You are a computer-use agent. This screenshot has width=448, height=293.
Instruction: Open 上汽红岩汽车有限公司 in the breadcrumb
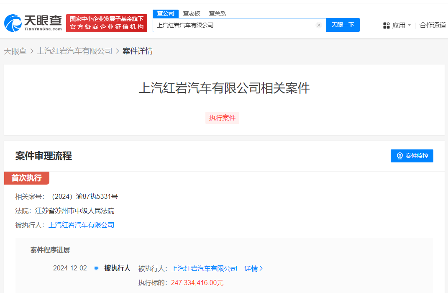click(75, 51)
